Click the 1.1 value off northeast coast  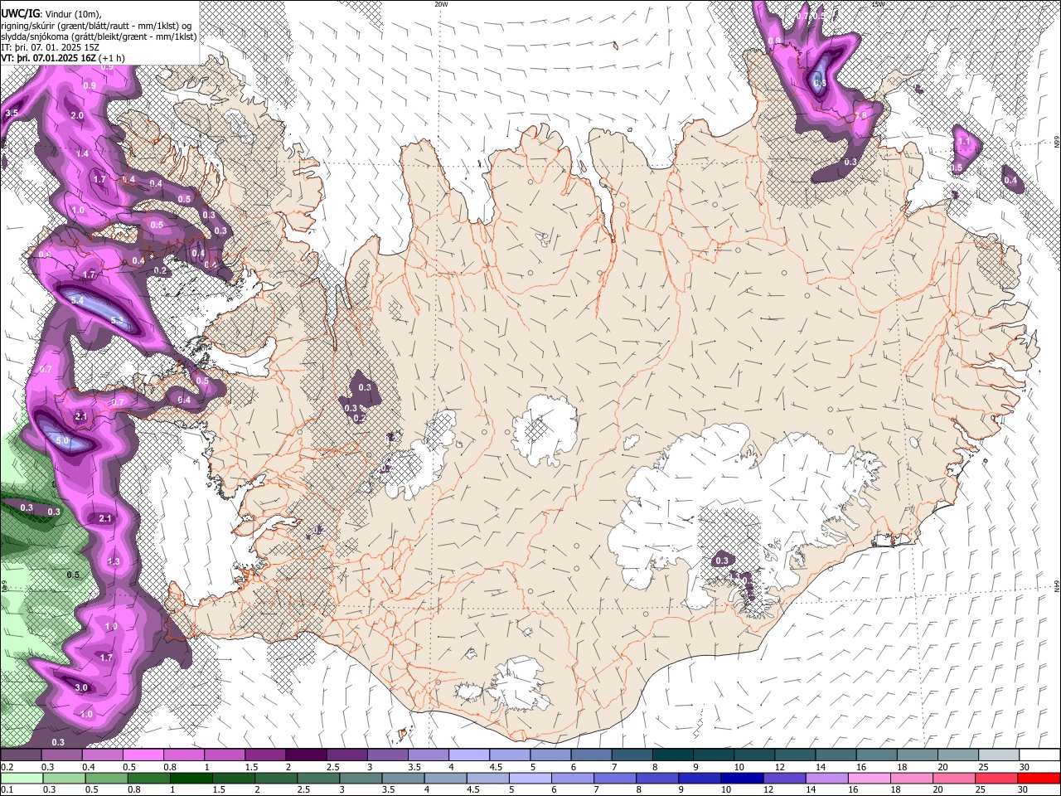[964, 142]
